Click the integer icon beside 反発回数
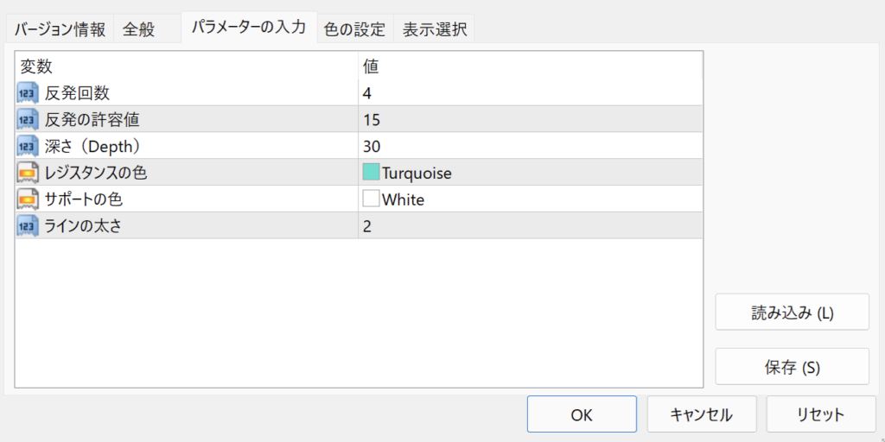 click(x=28, y=92)
